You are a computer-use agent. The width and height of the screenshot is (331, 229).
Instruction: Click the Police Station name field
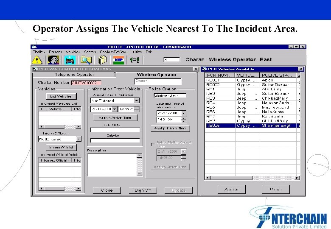pyautogui.click(x=170, y=95)
